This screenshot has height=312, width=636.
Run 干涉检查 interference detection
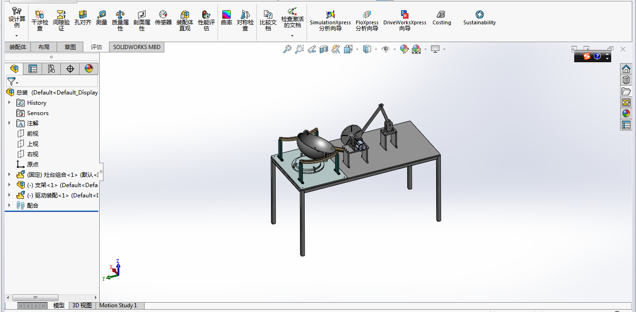(x=40, y=21)
